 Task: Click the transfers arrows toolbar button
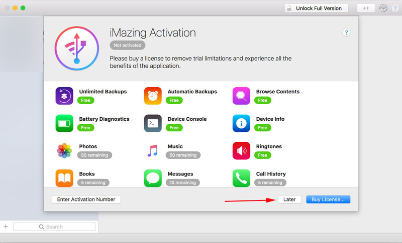point(366,8)
